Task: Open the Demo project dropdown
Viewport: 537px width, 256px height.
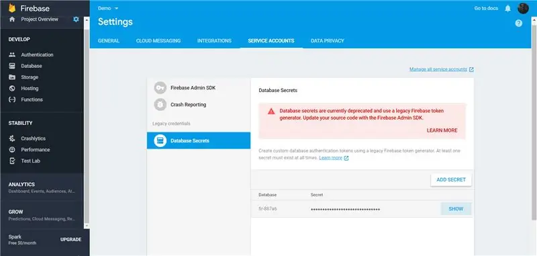Action: [108, 8]
